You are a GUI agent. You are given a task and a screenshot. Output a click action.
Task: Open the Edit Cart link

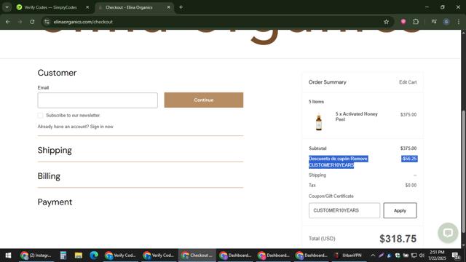(408, 82)
